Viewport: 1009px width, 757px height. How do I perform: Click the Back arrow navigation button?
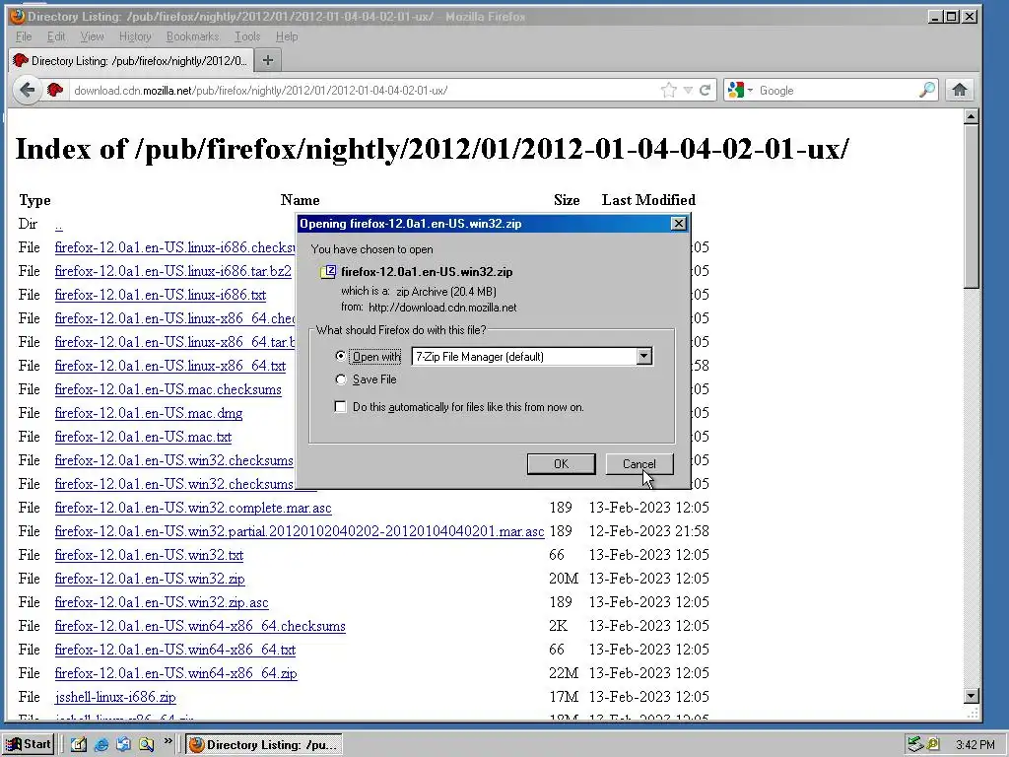click(27, 90)
